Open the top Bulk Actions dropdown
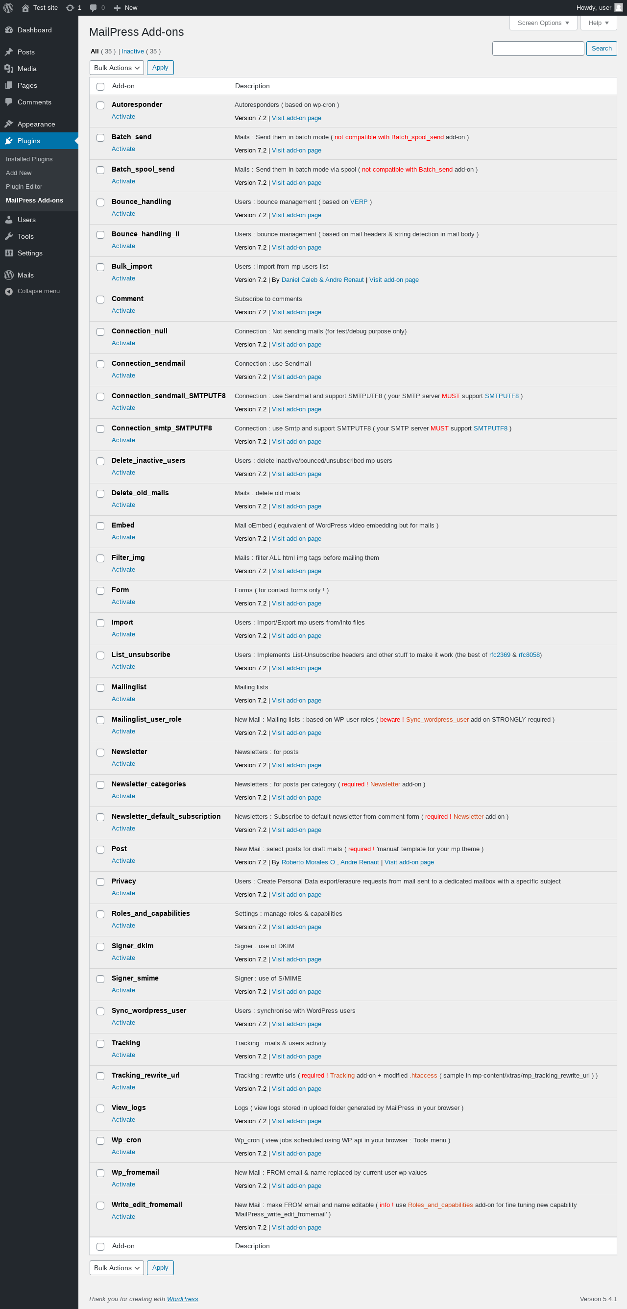The image size is (627, 1309). pyautogui.click(x=117, y=68)
